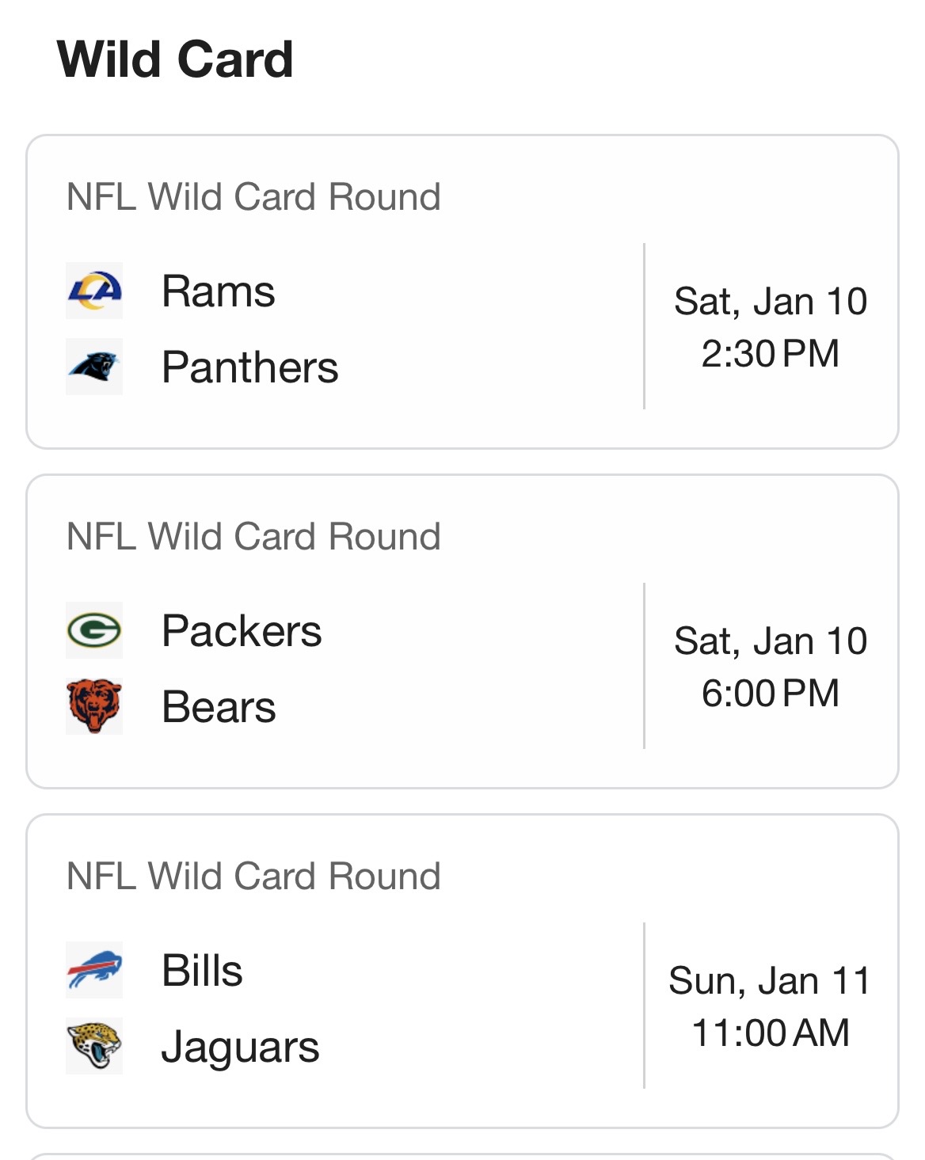This screenshot has height=1160, width=925.
Task: Open the Panthers team name link
Action: 249,367
